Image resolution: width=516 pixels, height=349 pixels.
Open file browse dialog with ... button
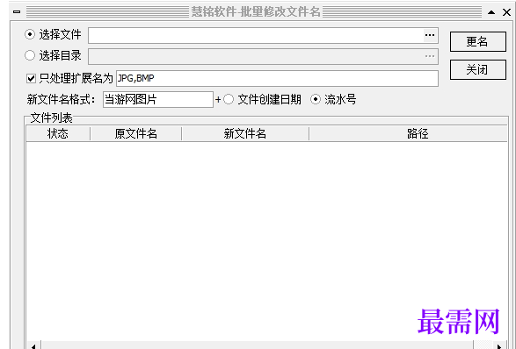(x=430, y=35)
